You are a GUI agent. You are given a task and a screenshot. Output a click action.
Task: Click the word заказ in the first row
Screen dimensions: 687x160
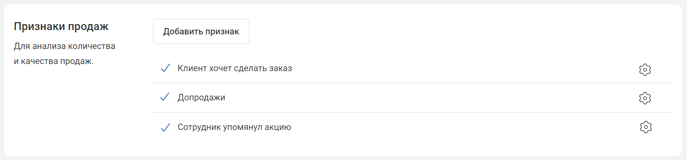281,68
